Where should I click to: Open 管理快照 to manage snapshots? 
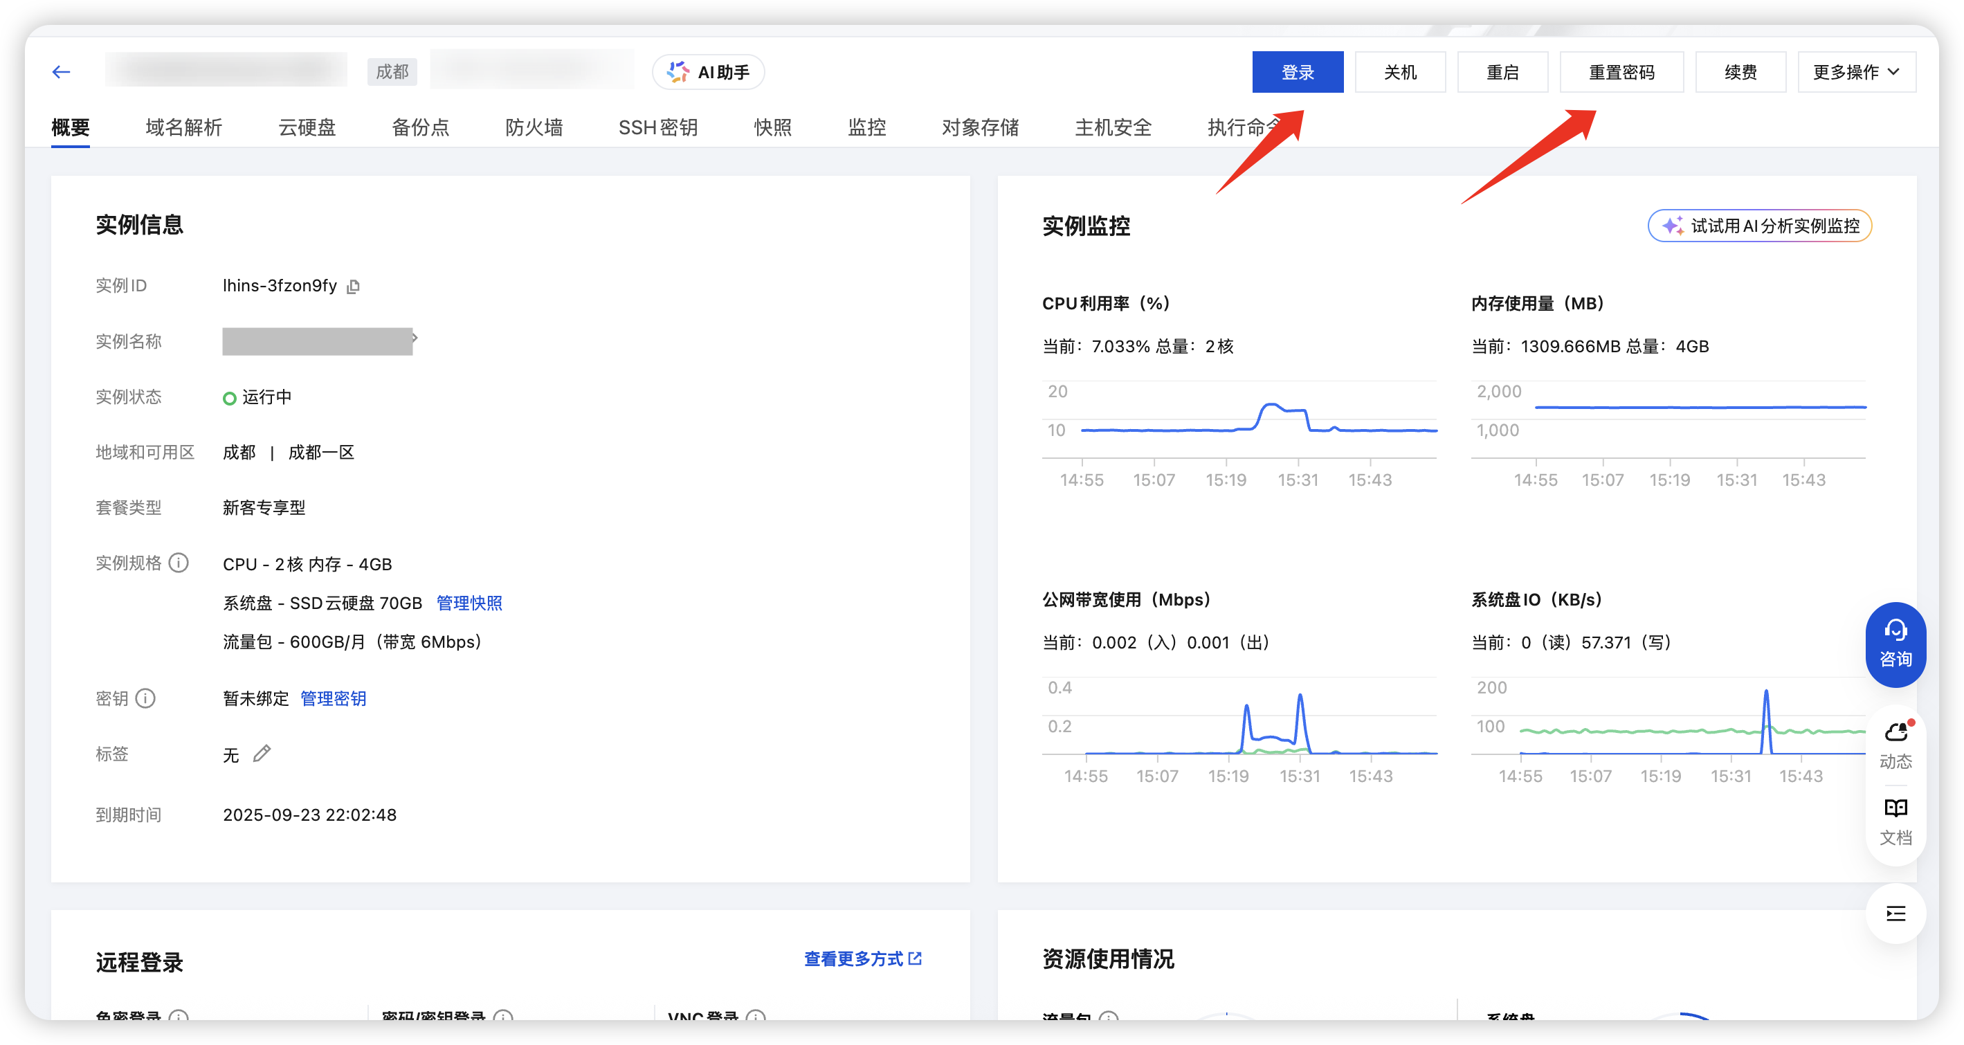[x=470, y=603]
